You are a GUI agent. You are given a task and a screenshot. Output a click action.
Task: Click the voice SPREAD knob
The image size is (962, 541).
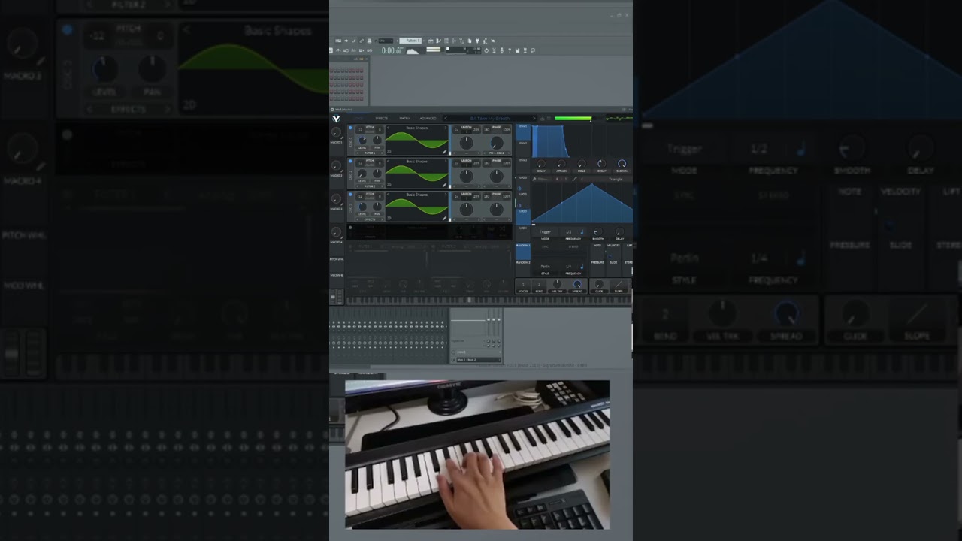(x=577, y=284)
